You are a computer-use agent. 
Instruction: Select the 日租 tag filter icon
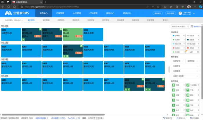pyautogui.click(x=174, y=100)
